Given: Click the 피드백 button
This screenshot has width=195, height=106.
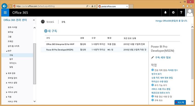Looking at the screenshot, I should point(180,102).
